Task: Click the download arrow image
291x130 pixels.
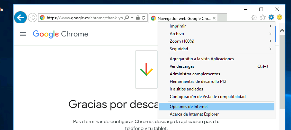Action: (x=146, y=69)
